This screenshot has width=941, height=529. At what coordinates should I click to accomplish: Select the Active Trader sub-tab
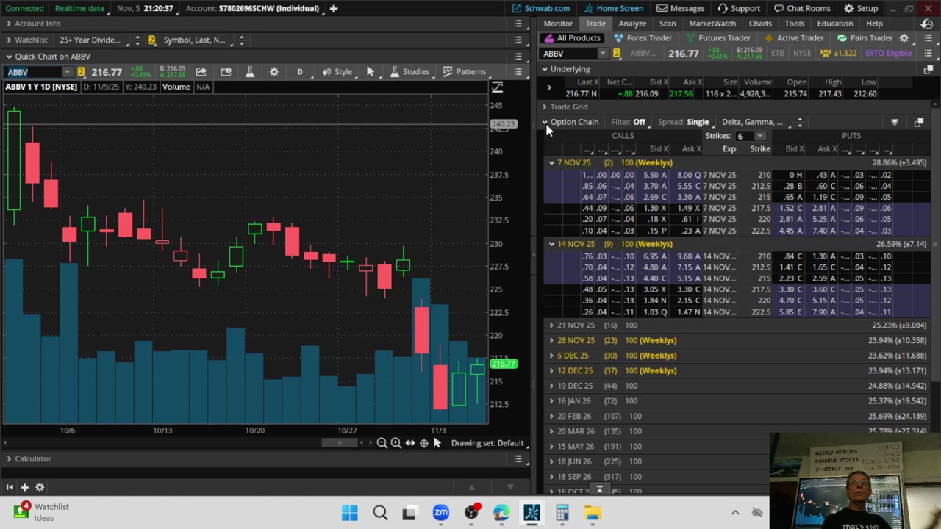794,38
